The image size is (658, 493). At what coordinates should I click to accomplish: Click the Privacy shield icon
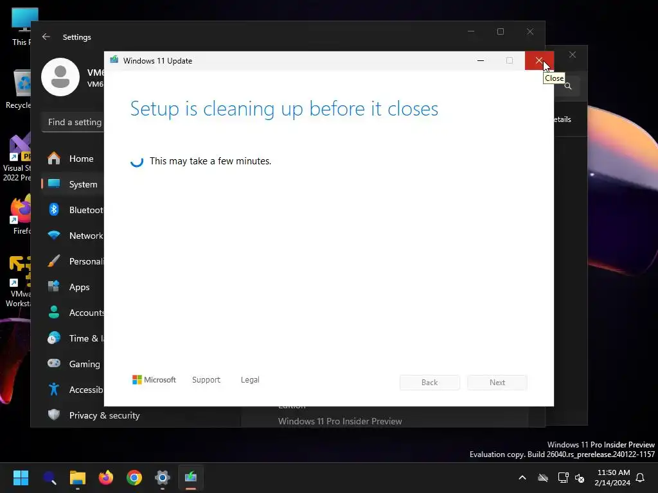[x=54, y=415]
